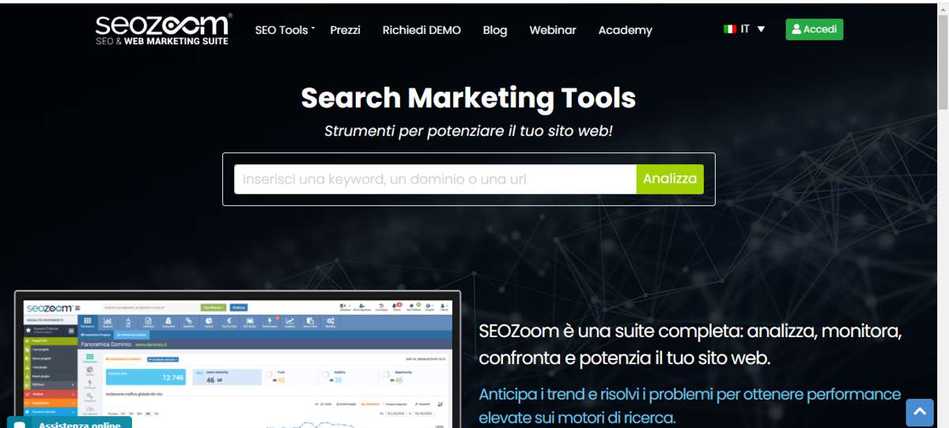949x428 pixels.
Task: Open the Academy navigation link
Action: [x=626, y=30]
